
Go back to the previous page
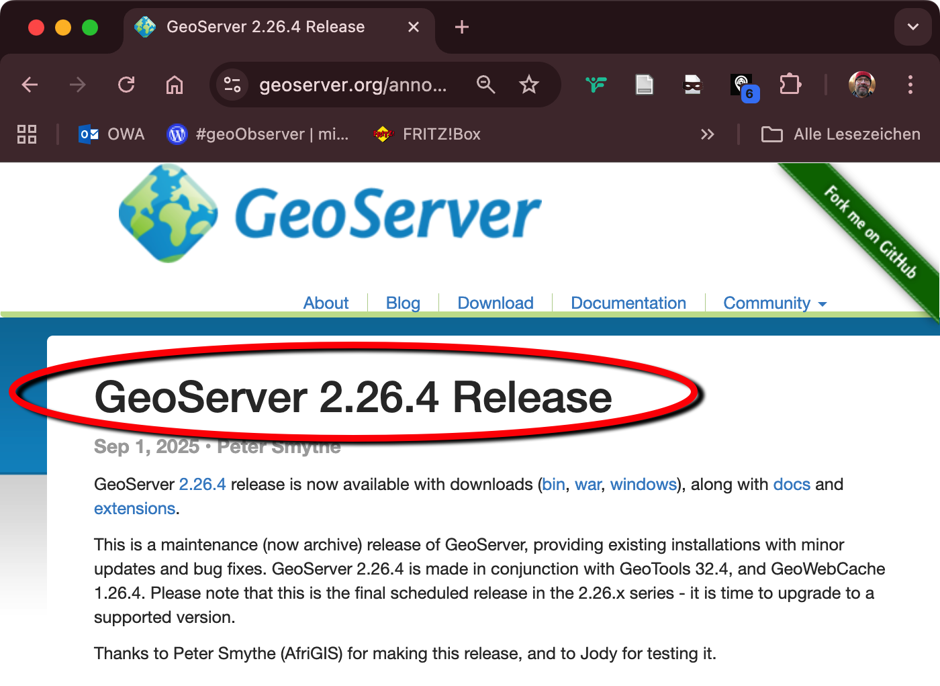[x=30, y=85]
